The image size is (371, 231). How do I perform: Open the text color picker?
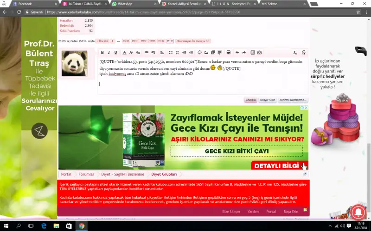(x=125, y=53)
